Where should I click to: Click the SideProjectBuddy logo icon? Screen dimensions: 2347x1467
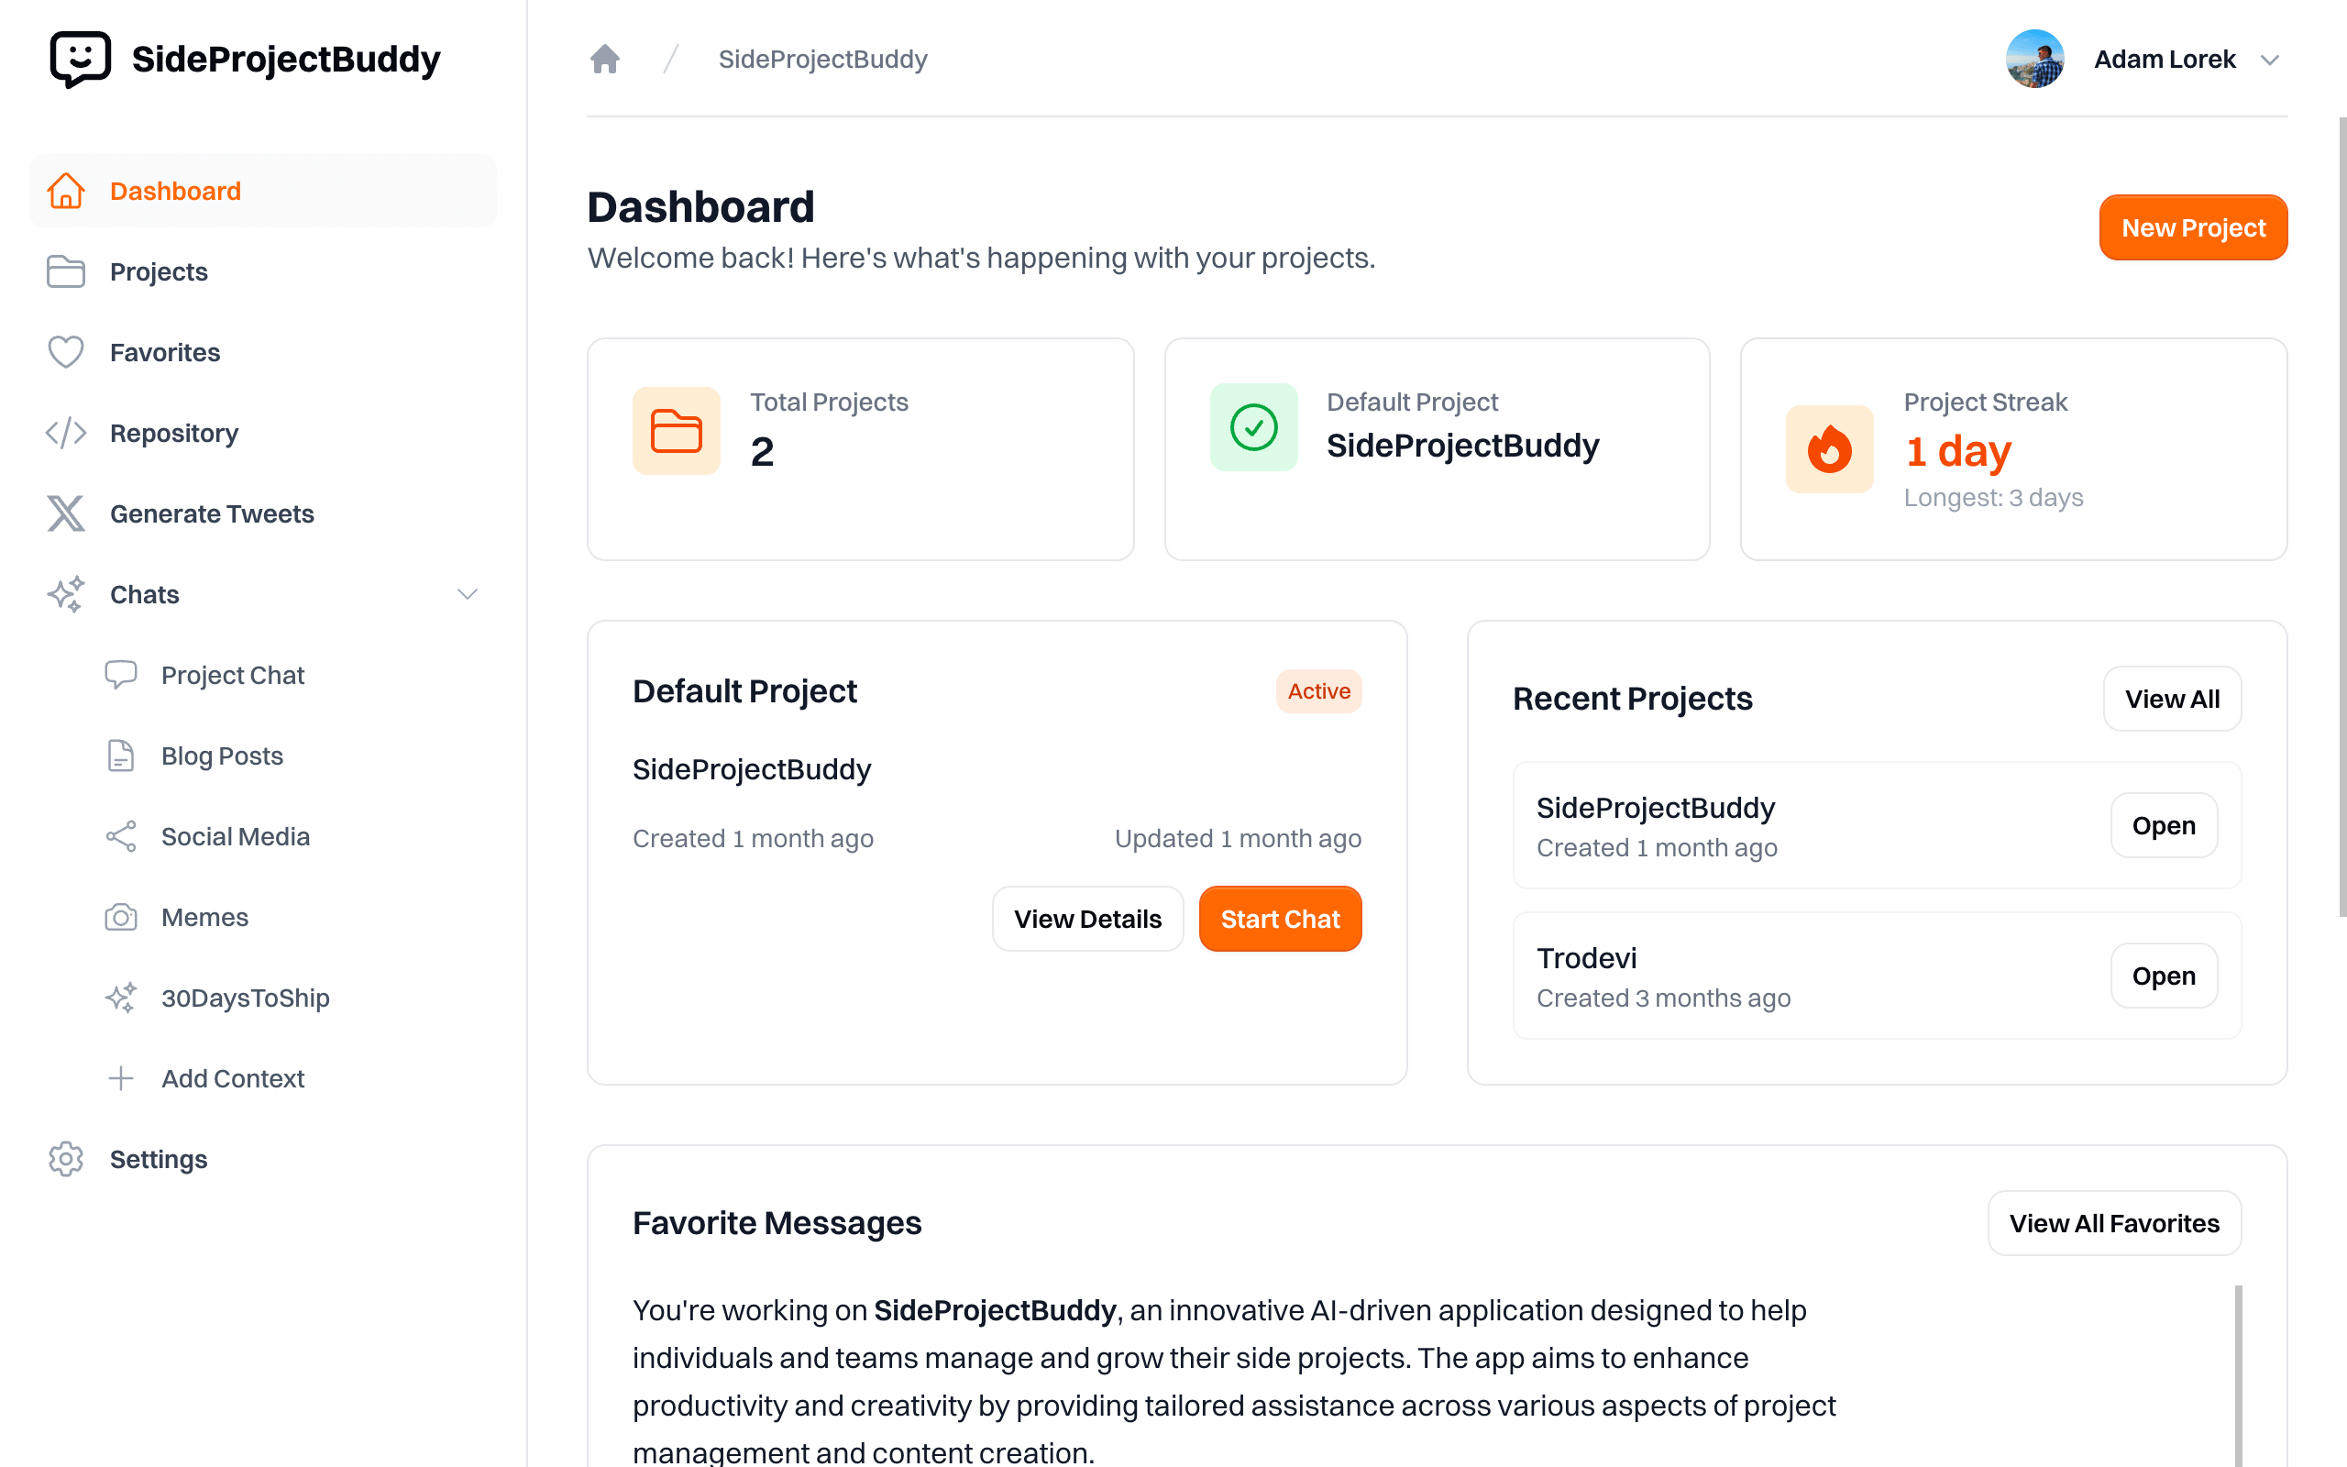(80, 58)
